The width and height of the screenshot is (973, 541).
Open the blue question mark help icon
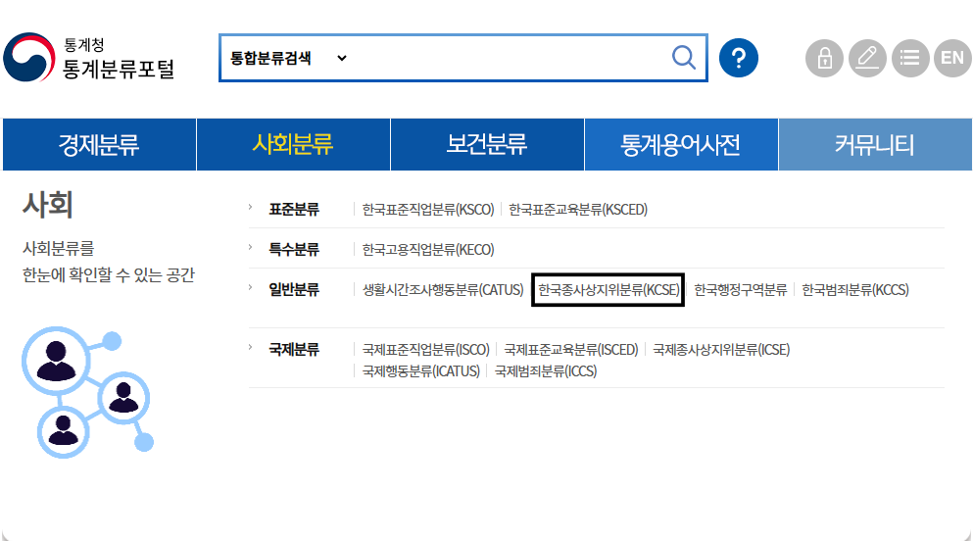[x=739, y=58]
